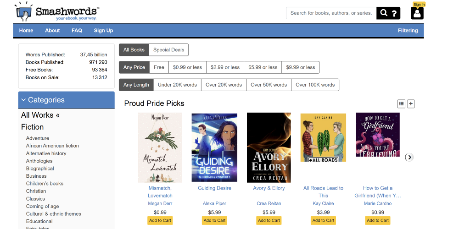Open African American fiction category

[52, 146]
